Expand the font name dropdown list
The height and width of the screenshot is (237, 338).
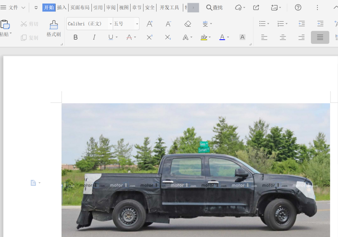(111, 24)
